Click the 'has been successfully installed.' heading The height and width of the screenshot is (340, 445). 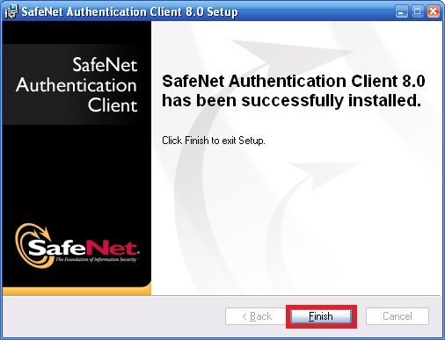click(x=292, y=100)
